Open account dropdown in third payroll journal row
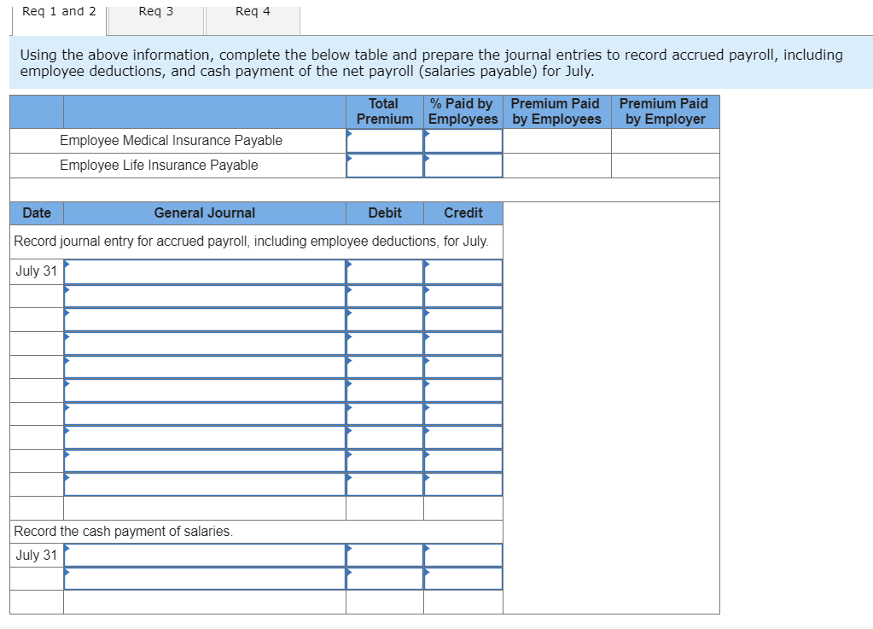This screenshot has width=873, height=629. pyautogui.click(x=205, y=319)
